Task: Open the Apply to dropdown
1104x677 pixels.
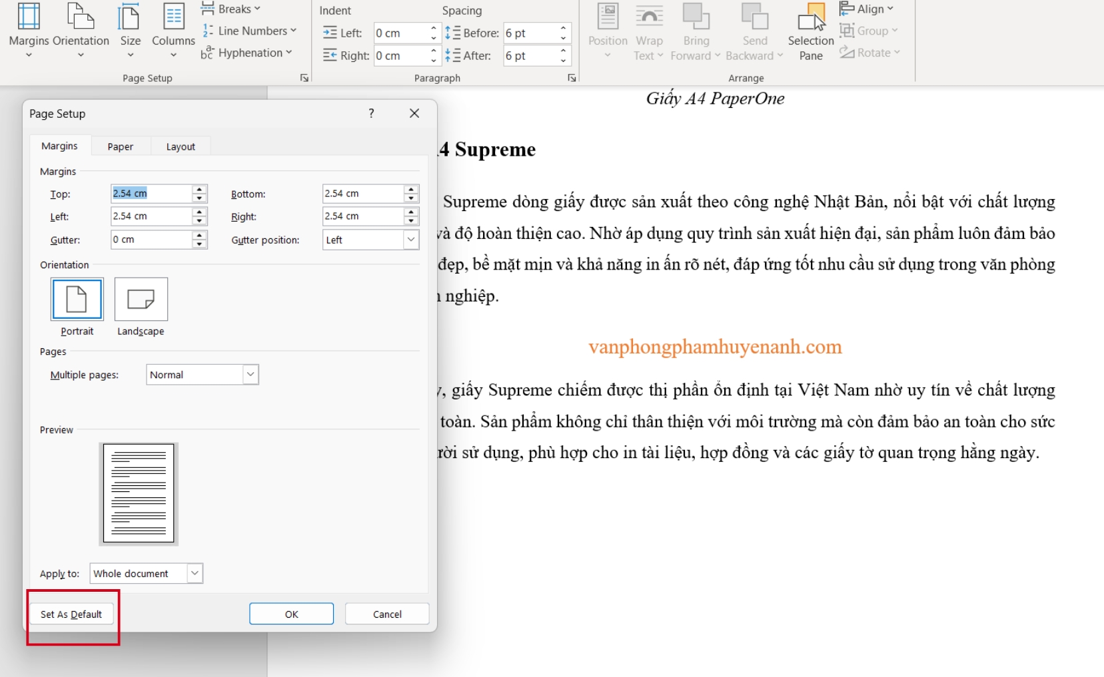Action: 147,574
